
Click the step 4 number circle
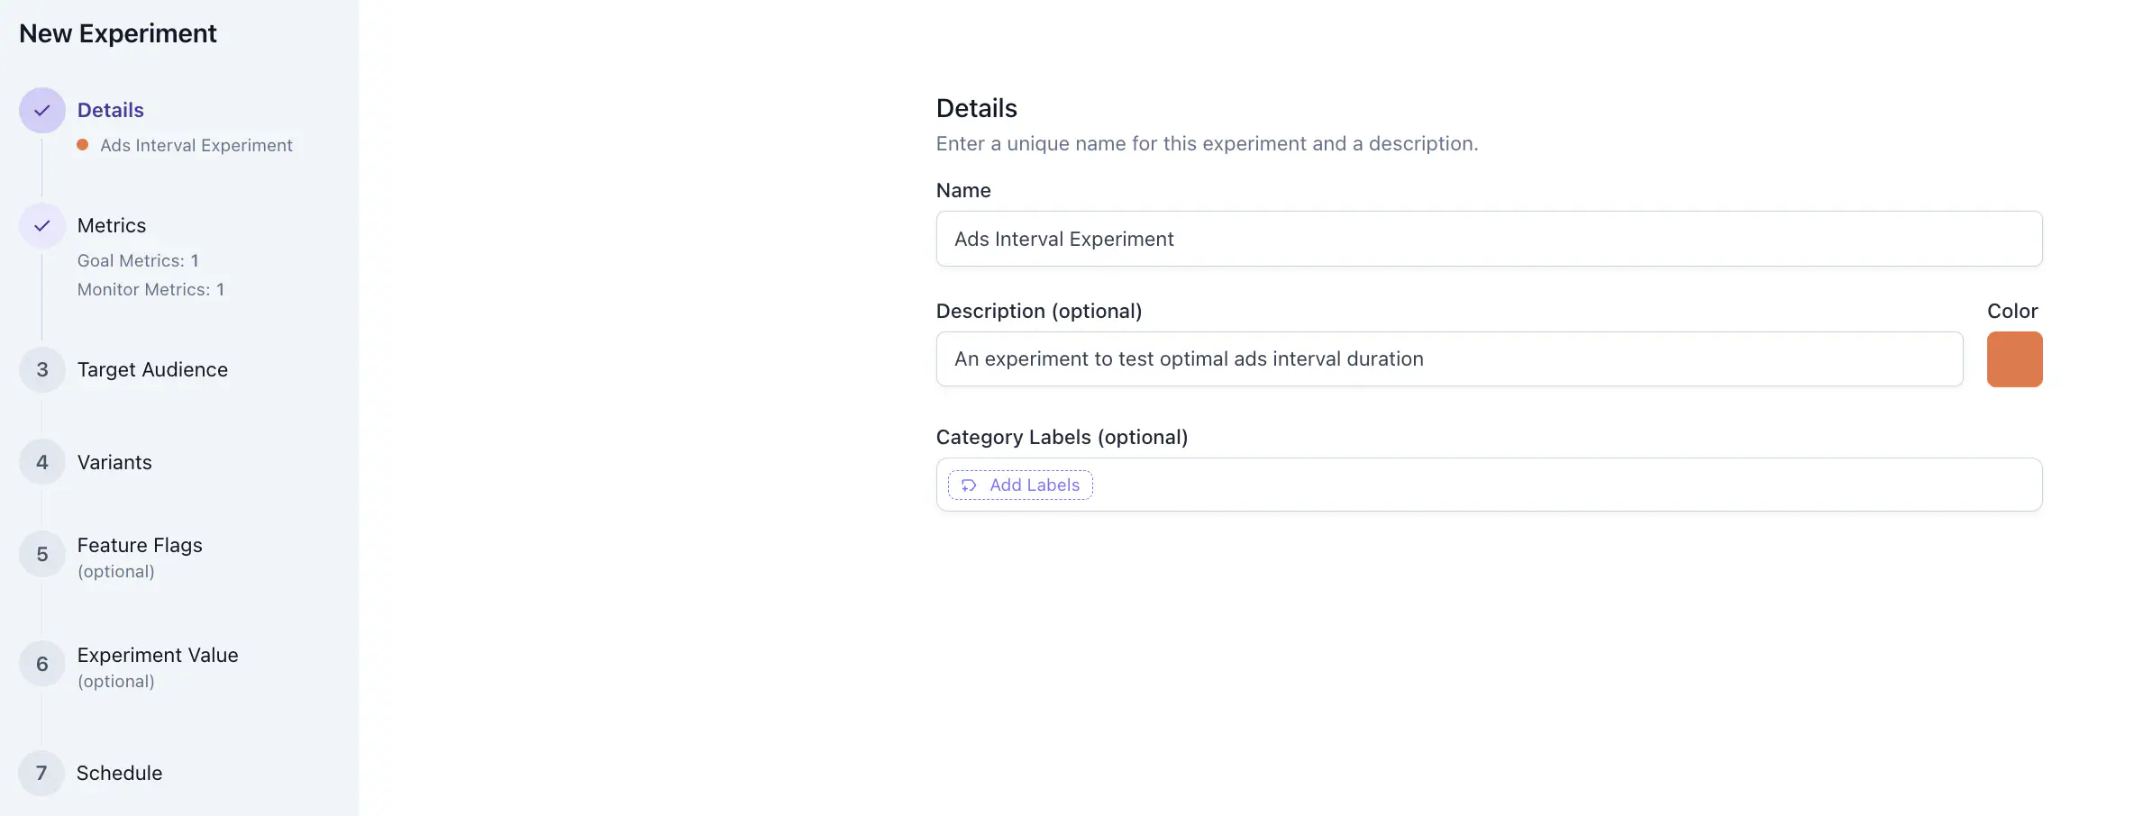click(41, 462)
